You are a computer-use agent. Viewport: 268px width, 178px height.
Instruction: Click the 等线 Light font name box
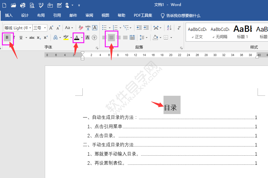pyautogui.click(x=16, y=28)
